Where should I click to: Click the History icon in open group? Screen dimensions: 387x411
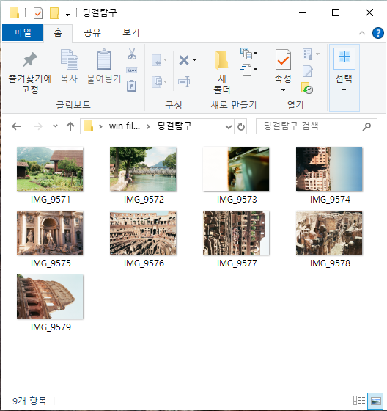307,88
